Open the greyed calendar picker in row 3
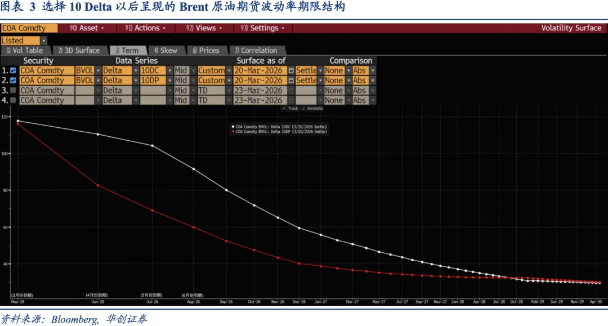 point(291,90)
